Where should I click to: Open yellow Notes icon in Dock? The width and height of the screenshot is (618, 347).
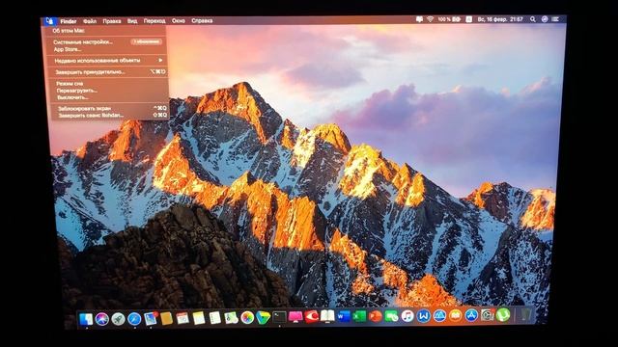[x=199, y=318]
